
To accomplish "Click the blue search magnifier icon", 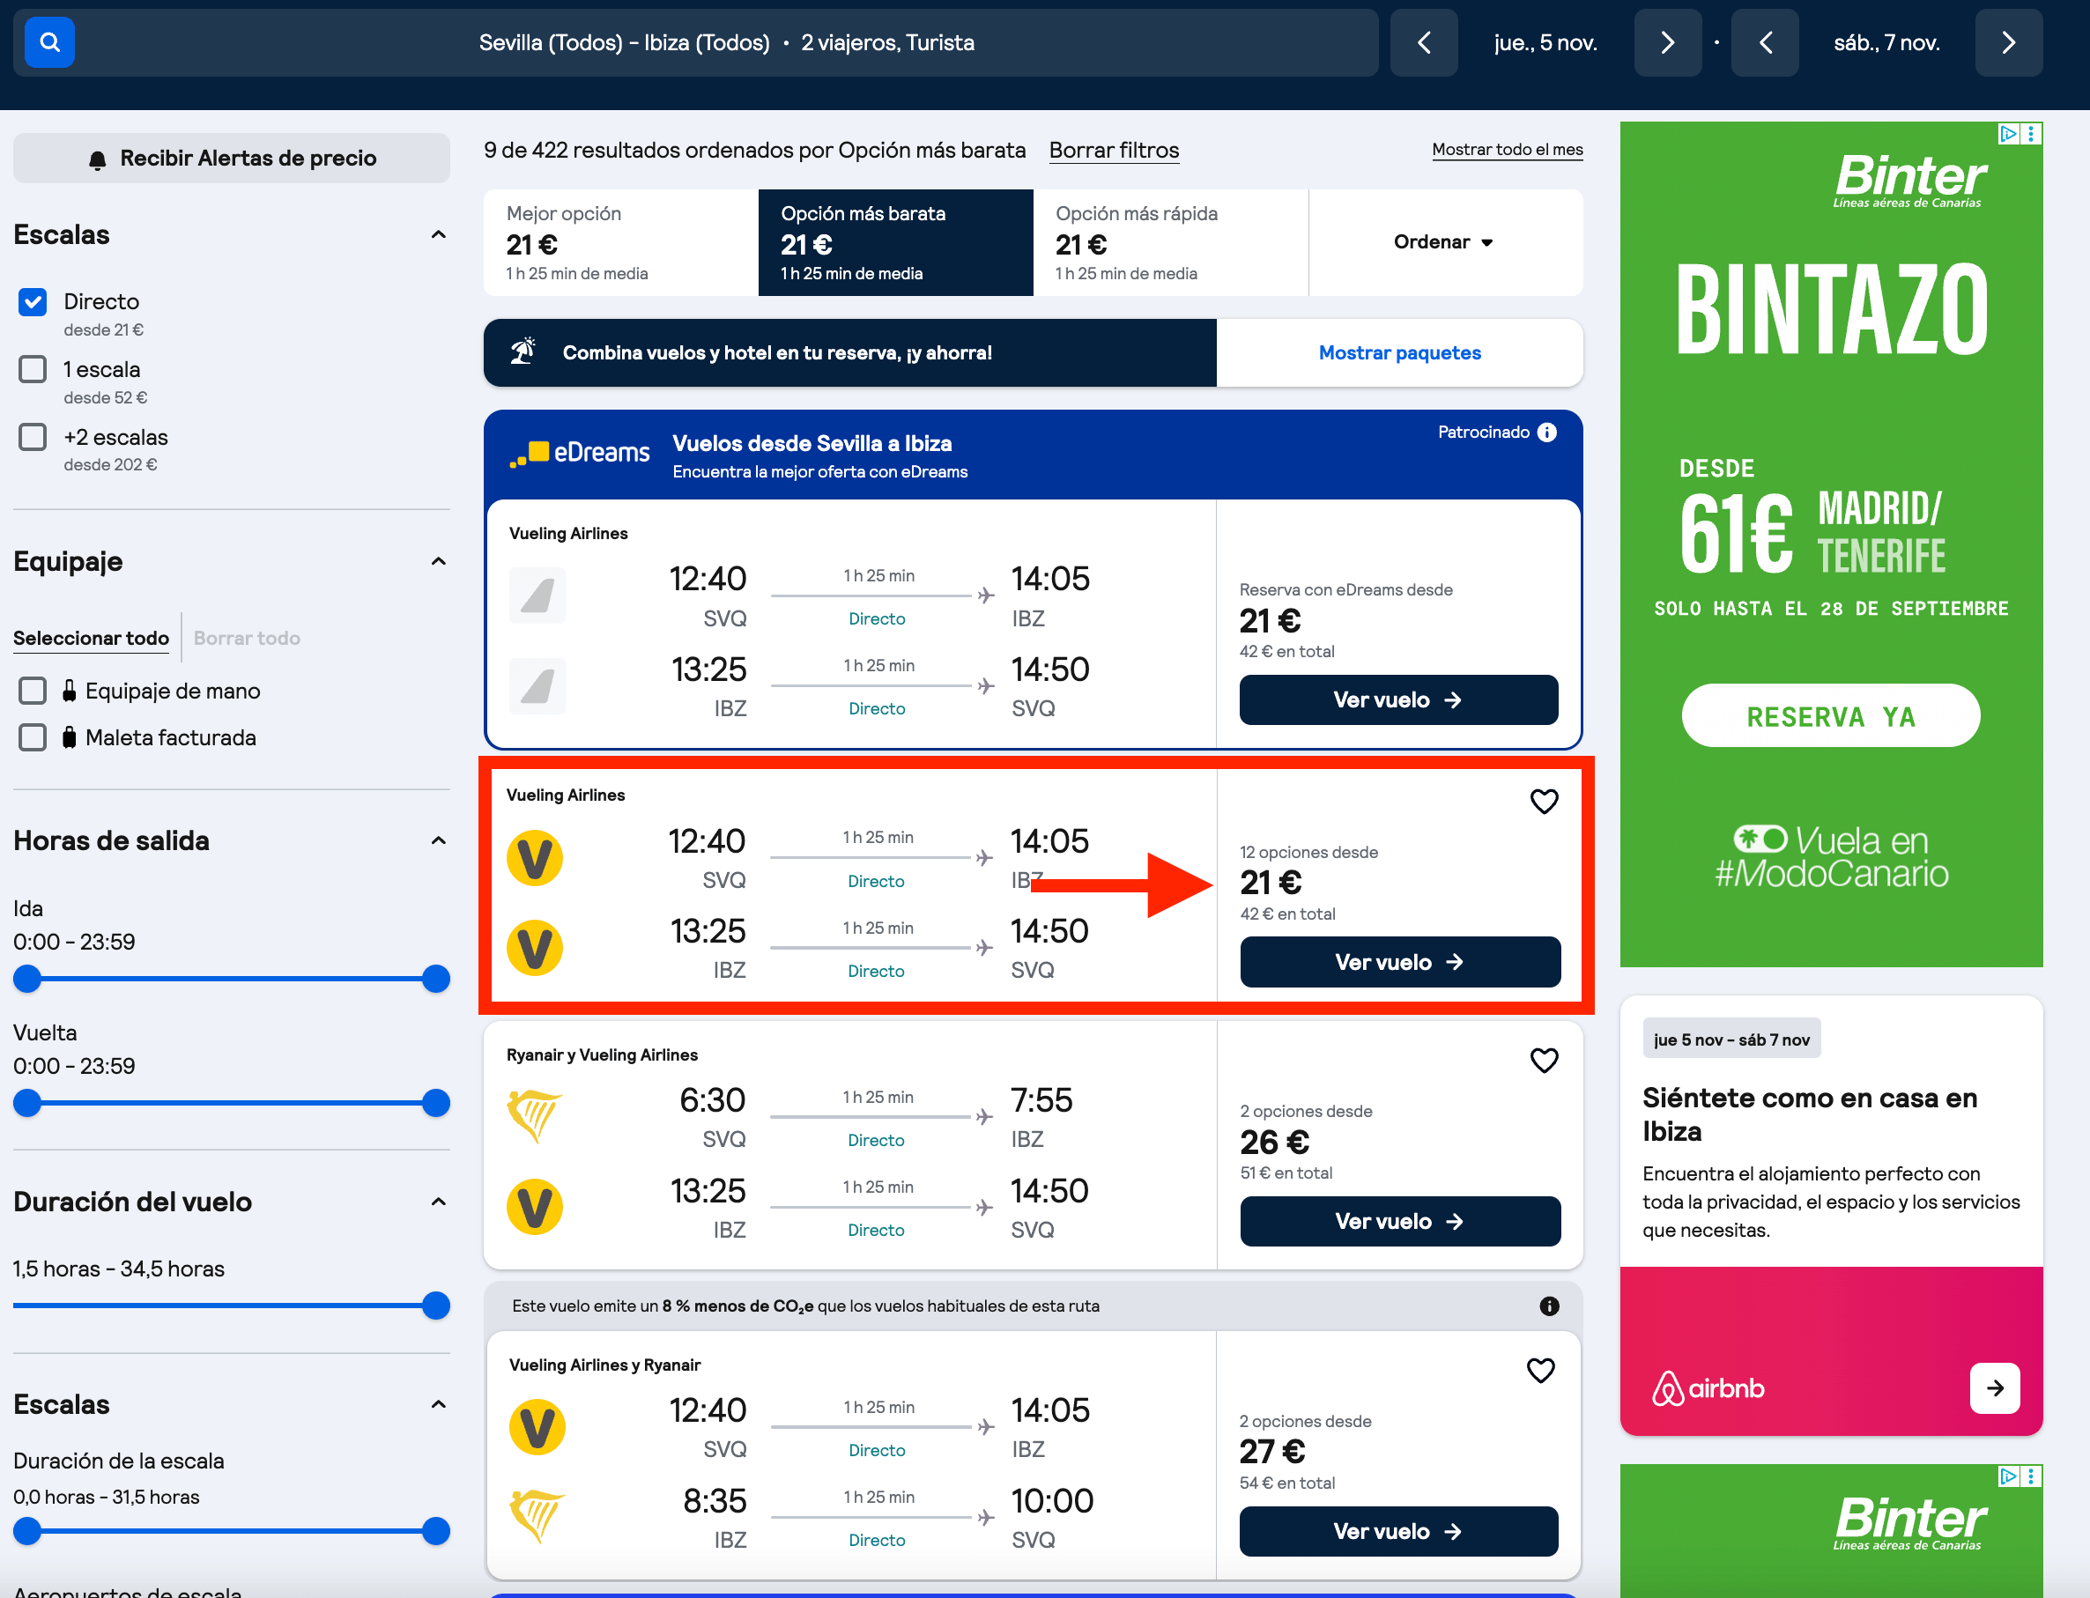I will 49,43.
